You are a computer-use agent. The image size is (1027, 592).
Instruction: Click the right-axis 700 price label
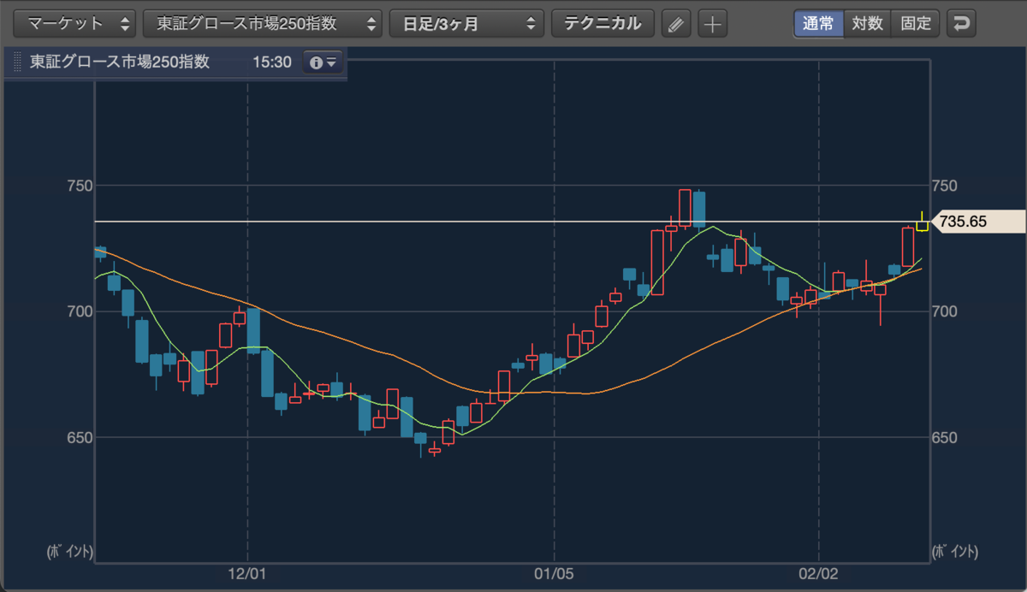tap(946, 311)
